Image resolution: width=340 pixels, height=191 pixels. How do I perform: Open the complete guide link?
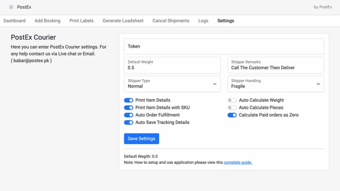pos(238,162)
